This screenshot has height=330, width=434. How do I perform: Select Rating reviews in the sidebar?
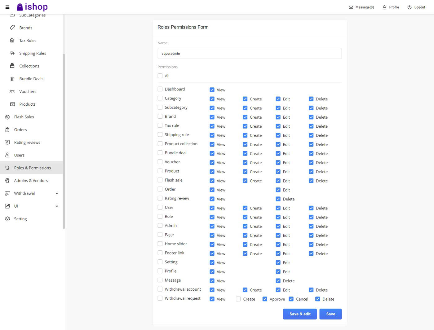tap(27, 142)
